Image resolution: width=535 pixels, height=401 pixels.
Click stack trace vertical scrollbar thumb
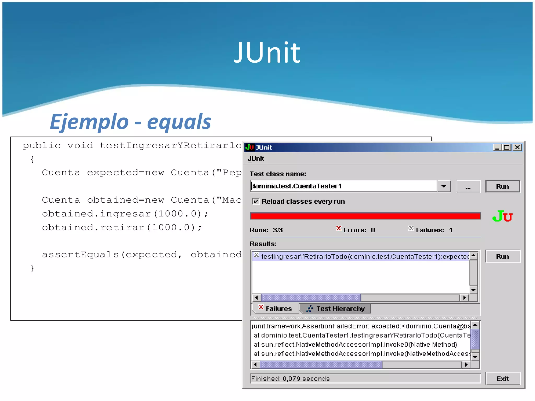click(475, 339)
